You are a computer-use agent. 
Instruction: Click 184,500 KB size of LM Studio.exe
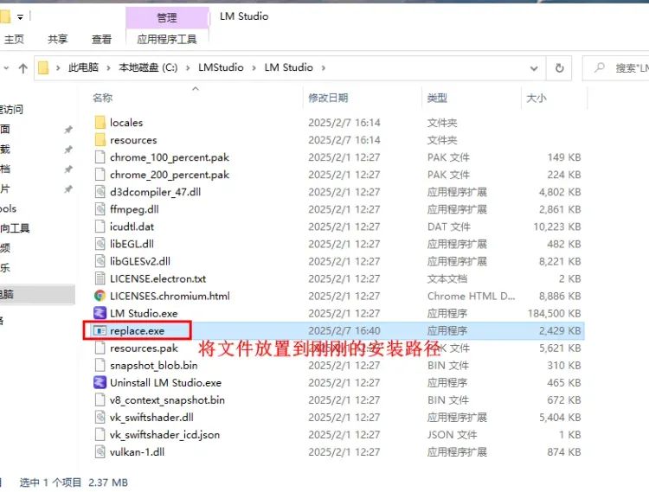tap(554, 313)
